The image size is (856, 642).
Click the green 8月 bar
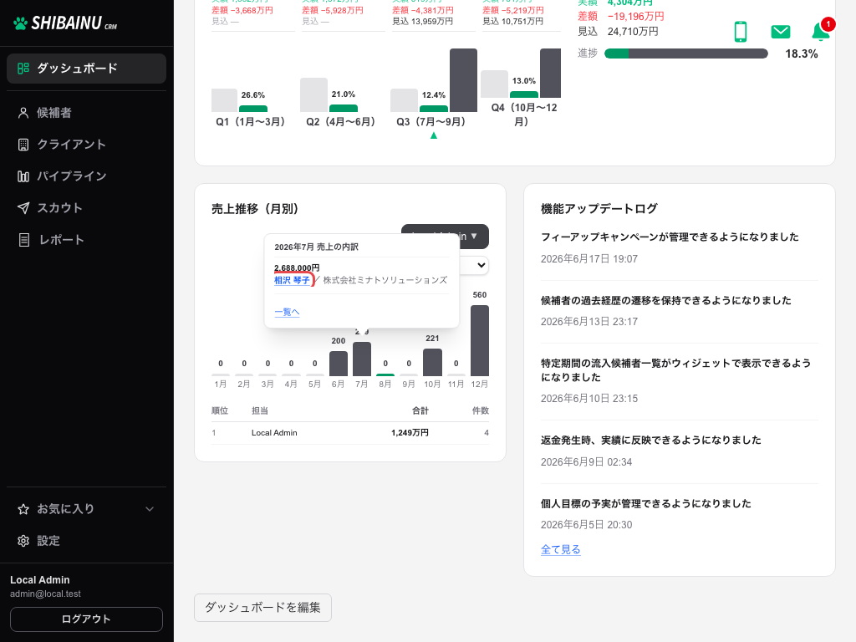coord(385,375)
